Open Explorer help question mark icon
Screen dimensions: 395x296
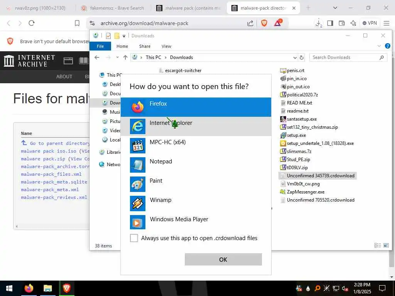(388, 46)
